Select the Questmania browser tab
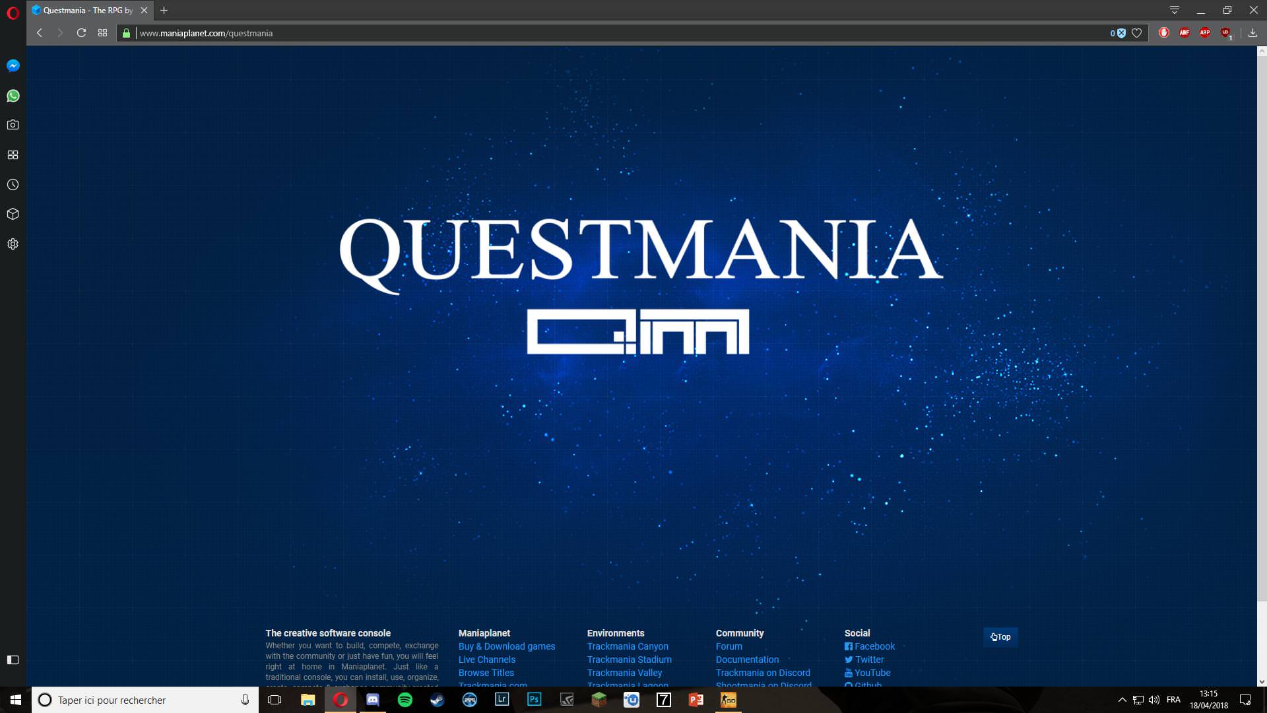Image resolution: width=1267 pixels, height=713 pixels. (86, 10)
